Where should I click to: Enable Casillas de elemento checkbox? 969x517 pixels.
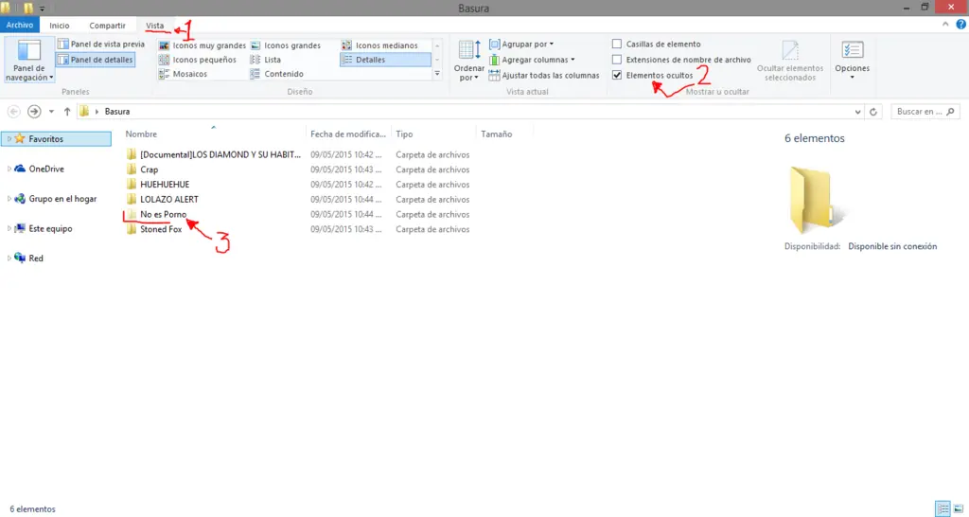click(x=617, y=44)
